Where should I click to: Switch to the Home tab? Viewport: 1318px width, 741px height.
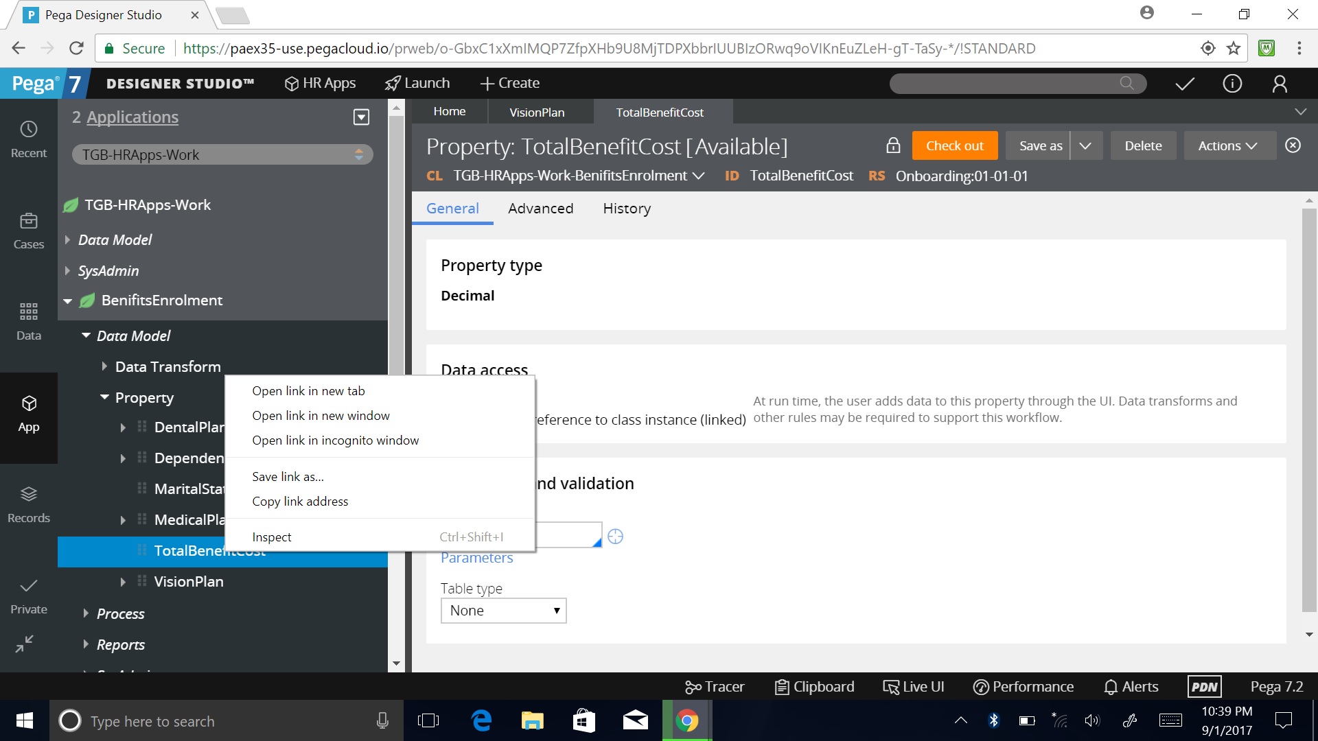pos(450,111)
